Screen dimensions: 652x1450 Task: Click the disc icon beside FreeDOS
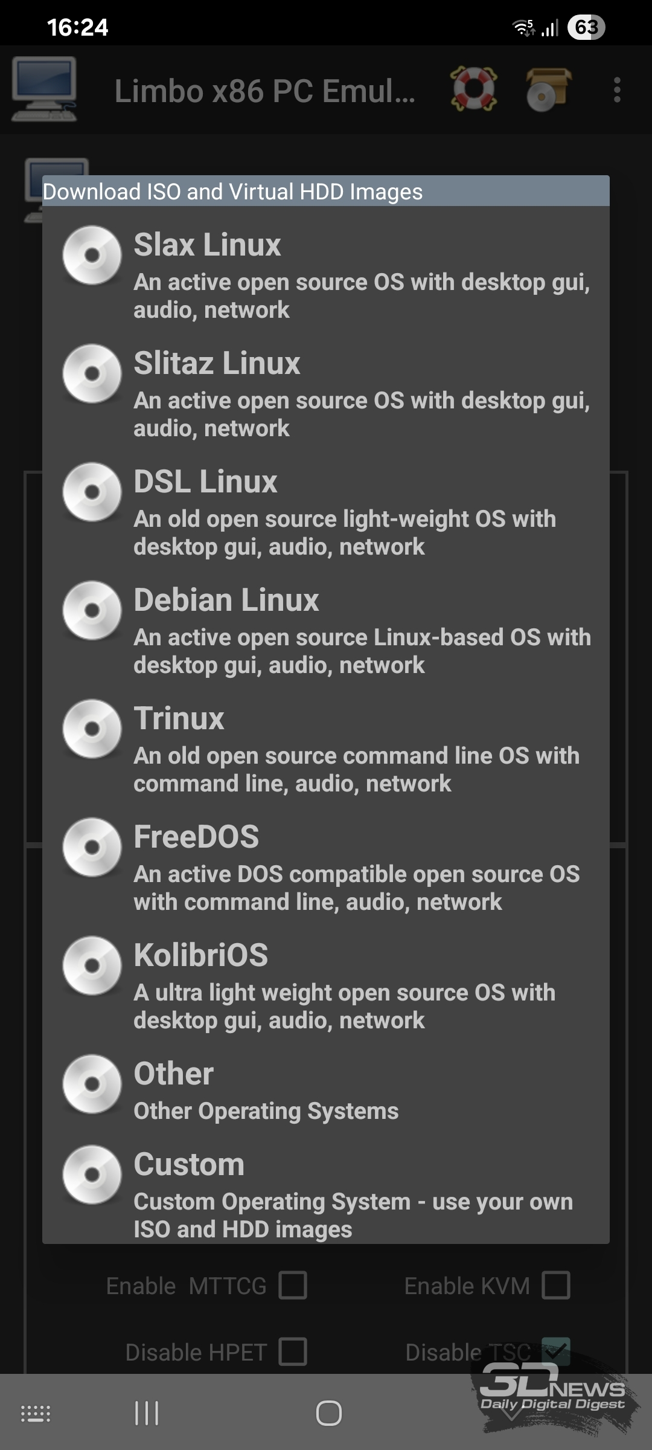(92, 847)
